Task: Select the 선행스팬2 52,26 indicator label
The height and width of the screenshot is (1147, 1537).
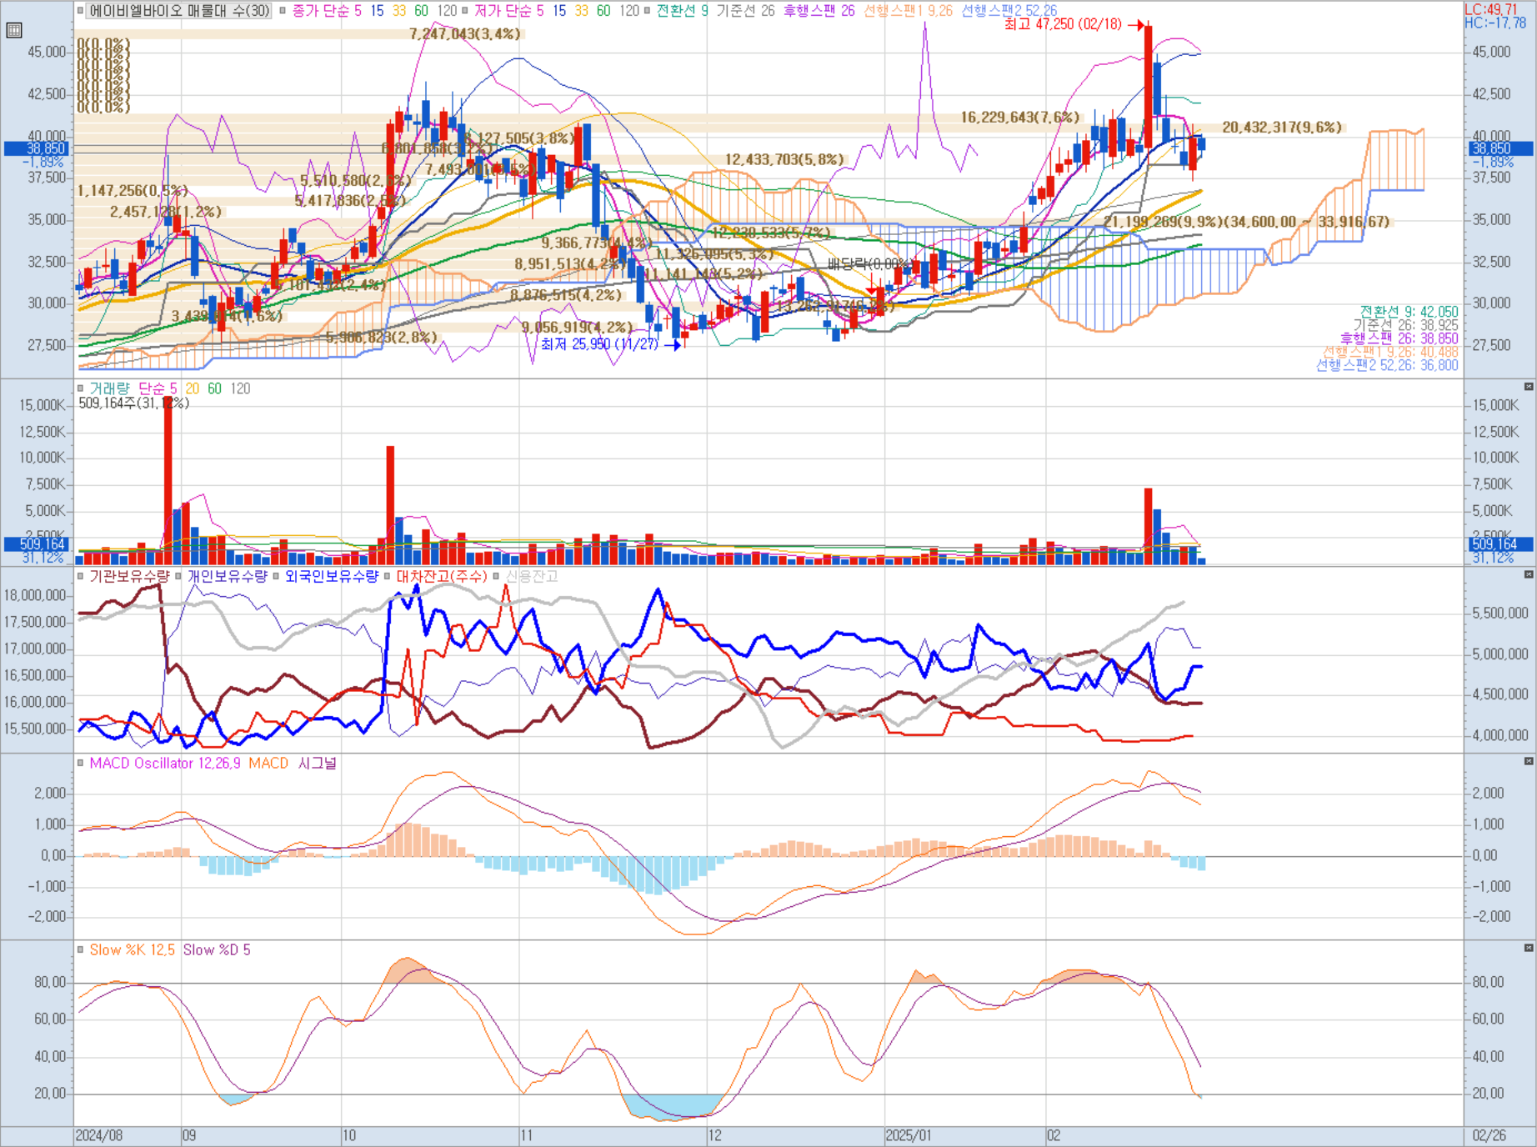Action: click(x=1009, y=11)
